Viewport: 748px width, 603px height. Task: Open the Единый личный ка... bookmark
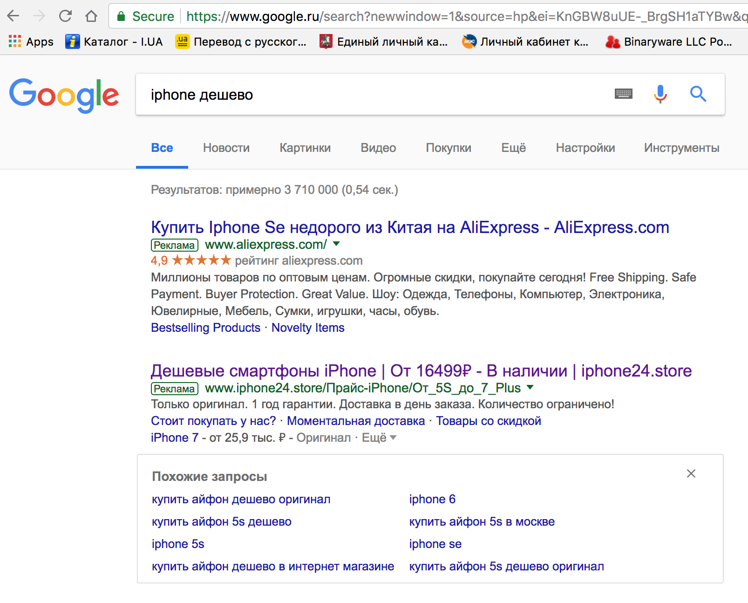click(384, 41)
